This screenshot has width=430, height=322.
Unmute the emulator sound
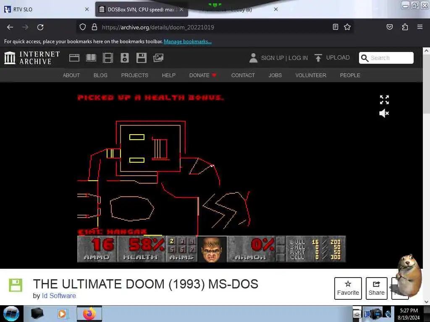click(384, 113)
